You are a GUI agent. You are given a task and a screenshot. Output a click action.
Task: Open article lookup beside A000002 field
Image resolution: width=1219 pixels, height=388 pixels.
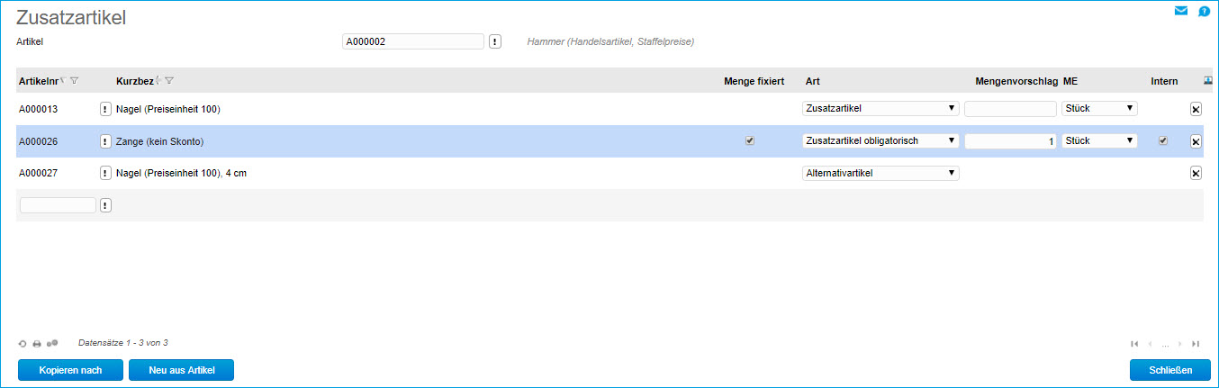495,41
